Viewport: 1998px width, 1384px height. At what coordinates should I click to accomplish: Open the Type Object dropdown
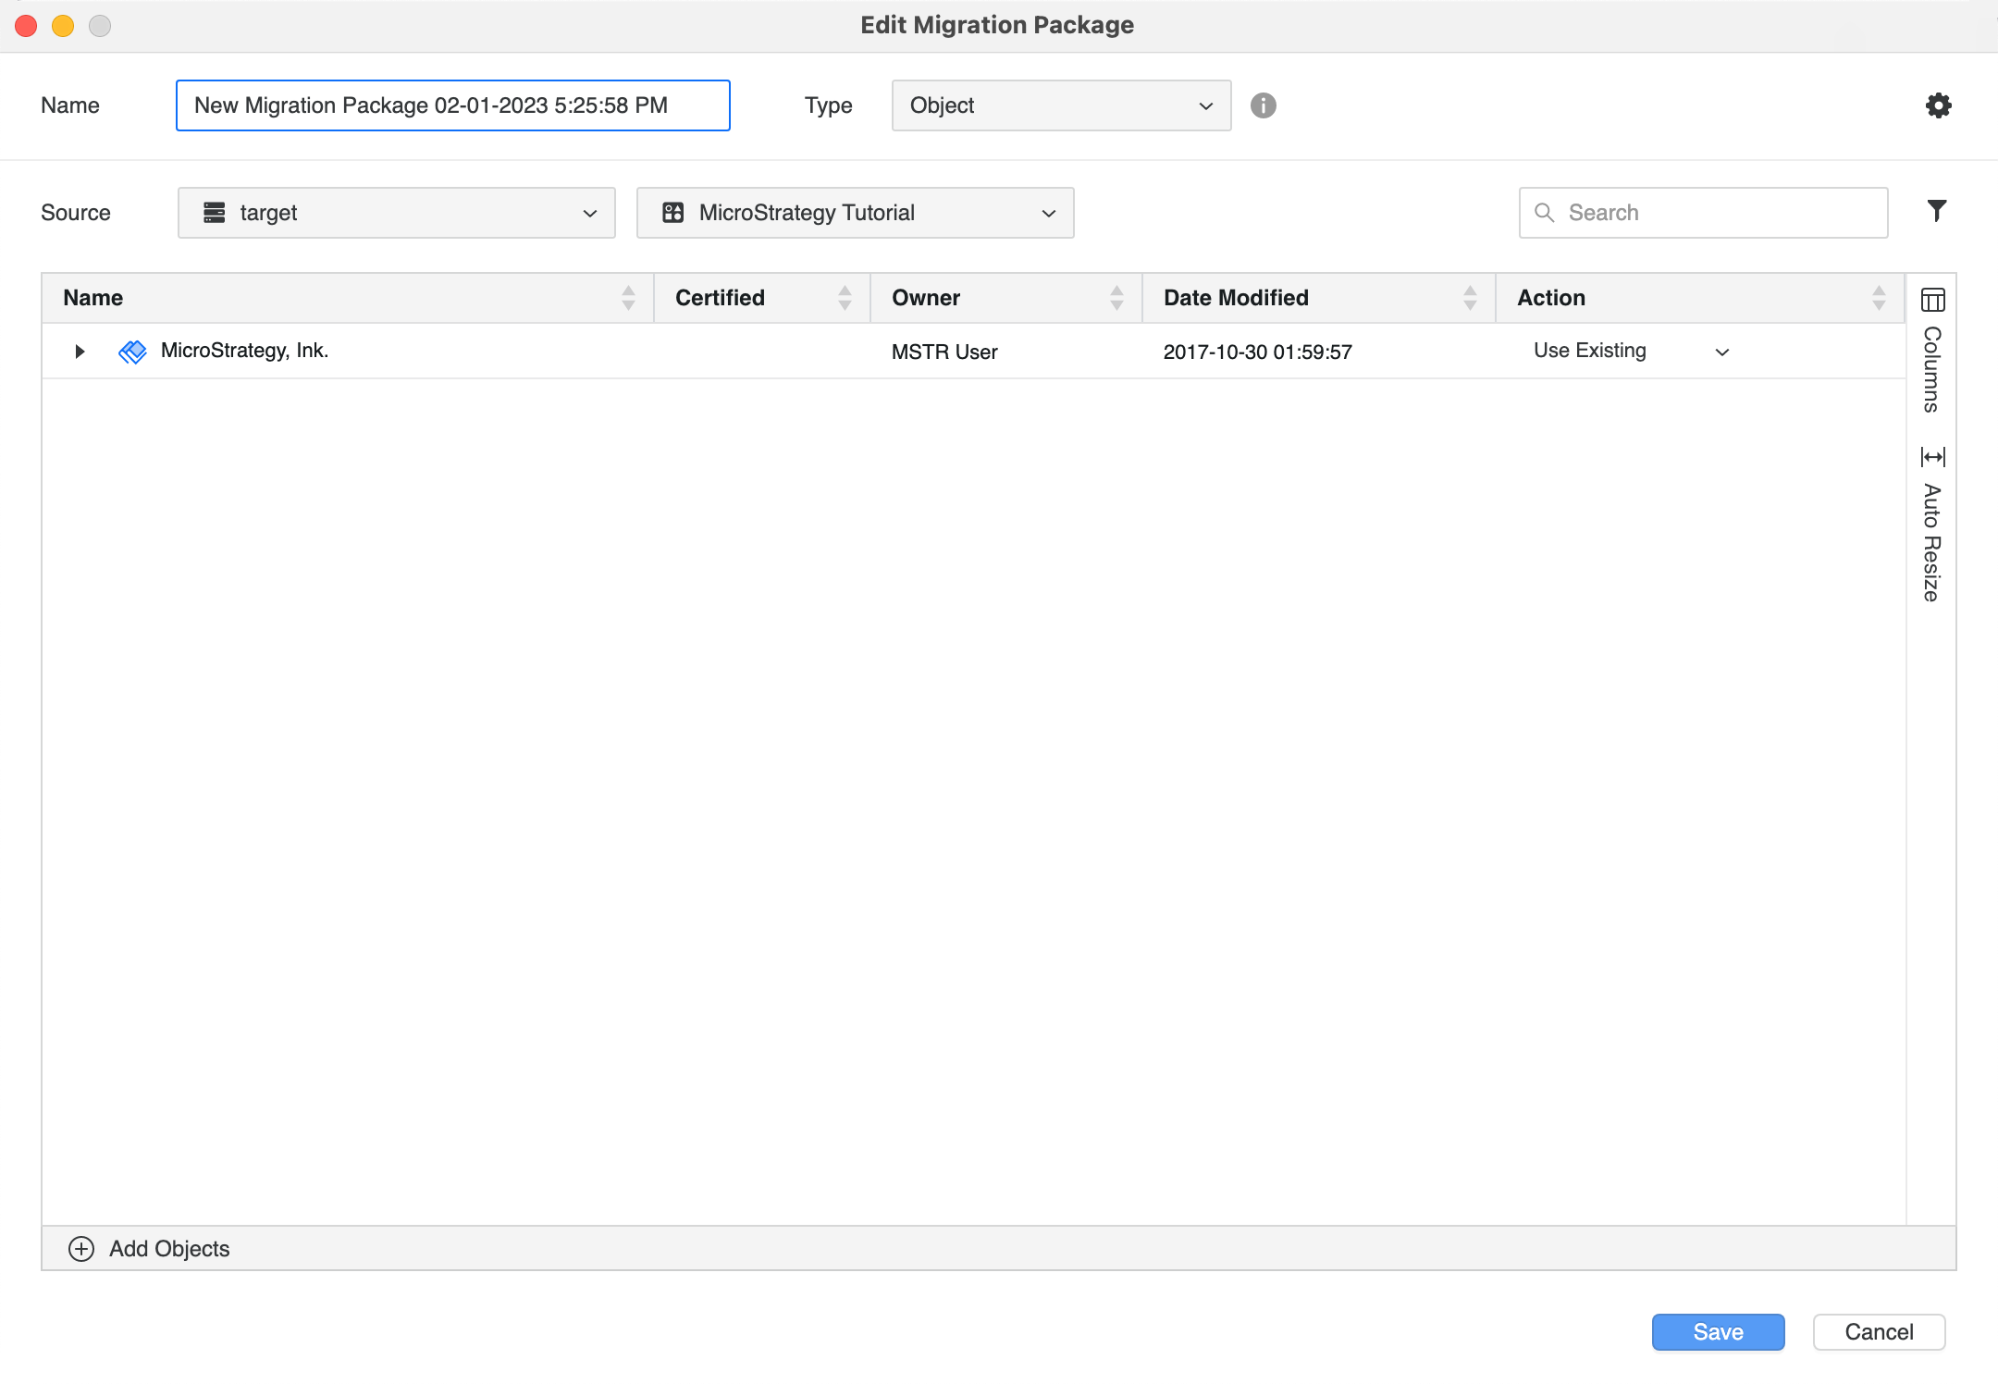coord(1060,105)
